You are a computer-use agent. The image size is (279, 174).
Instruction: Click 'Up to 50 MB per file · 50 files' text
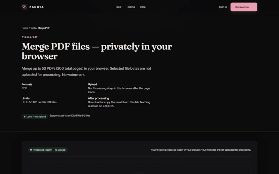tap(39, 102)
